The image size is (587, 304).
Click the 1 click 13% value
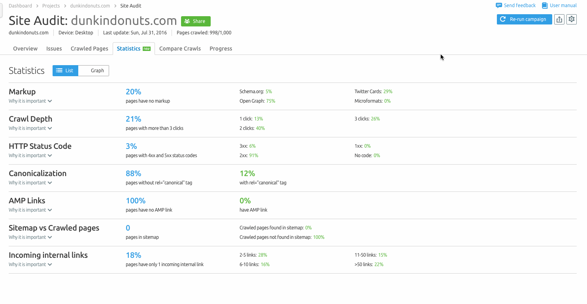[x=259, y=119]
